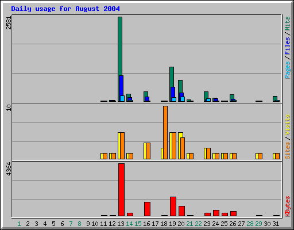Click the red KBytes bar on day 20
Viewport: 294px width, 230px height.
pyautogui.click(x=181, y=211)
